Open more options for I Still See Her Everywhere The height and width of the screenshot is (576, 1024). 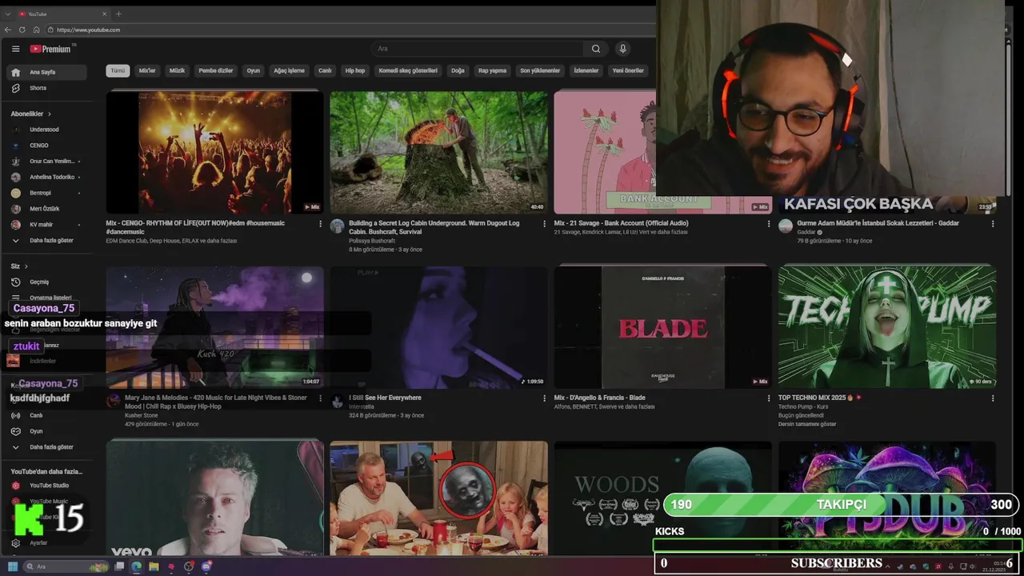[x=545, y=398]
